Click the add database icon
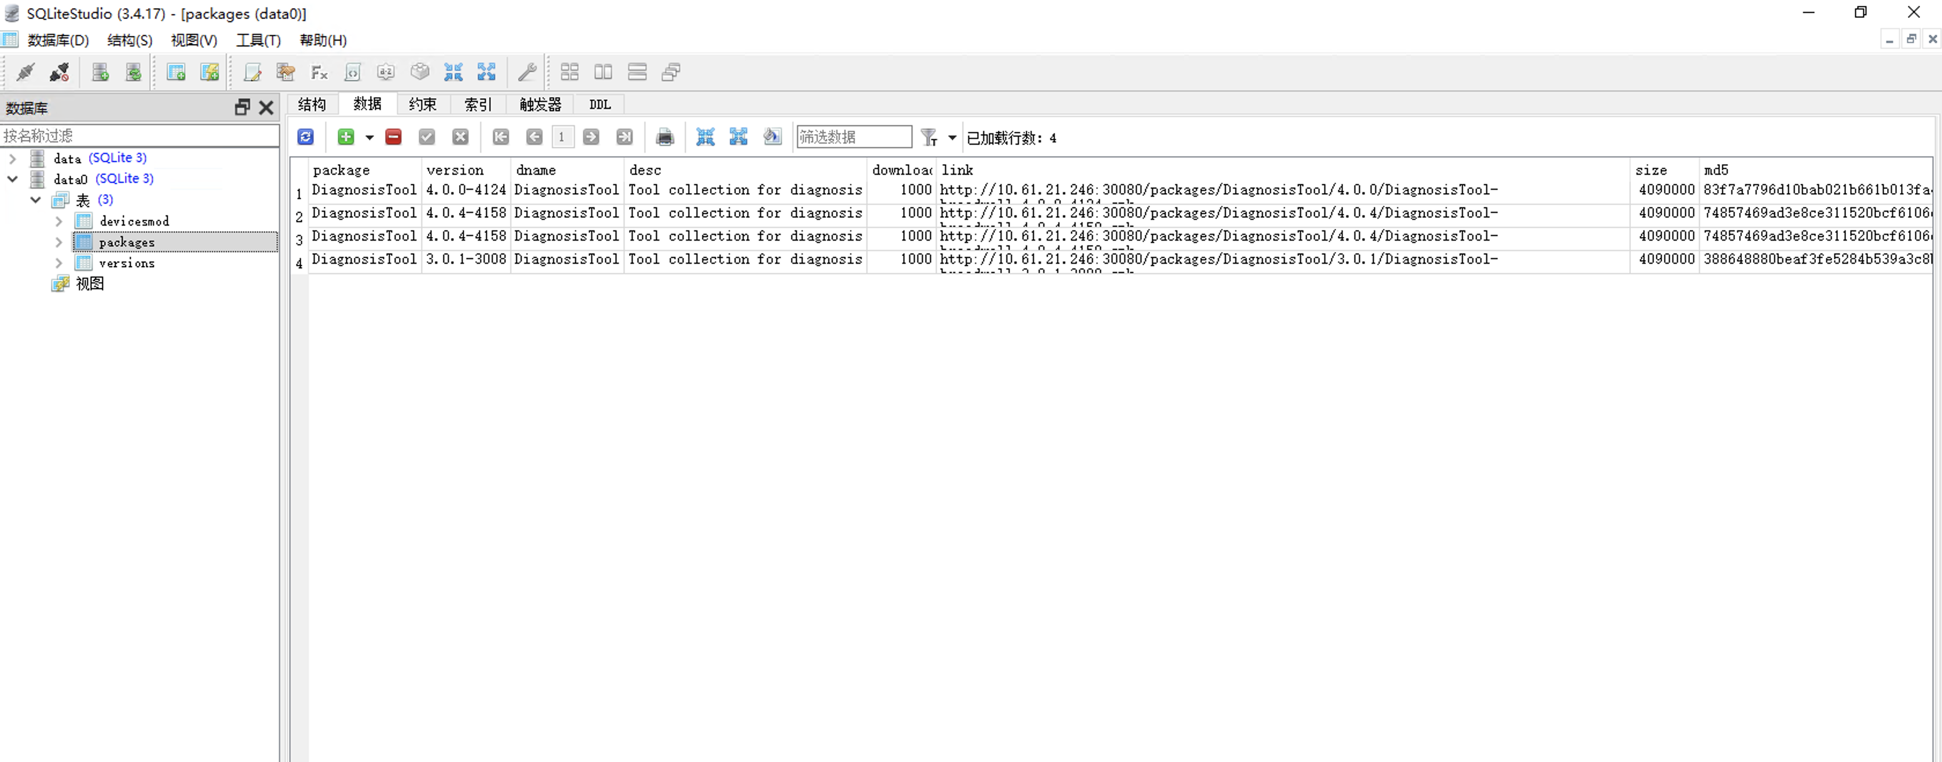 point(100,72)
